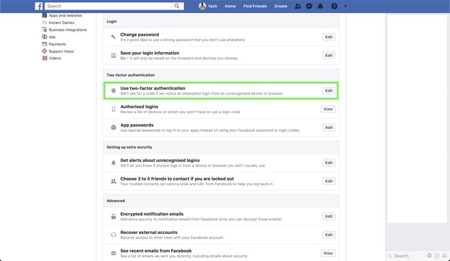This screenshot has height=261, width=450.
Task: Click the shield icon for two-factor authentication
Action: point(113,91)
